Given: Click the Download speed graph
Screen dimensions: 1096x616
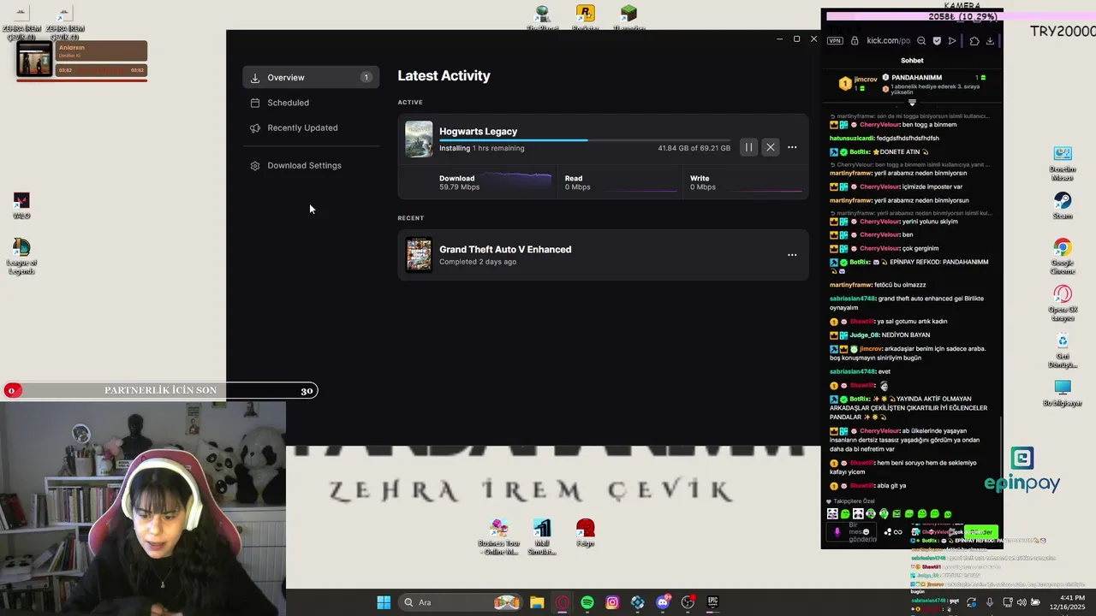Looking at the screenshot, I should 518,182.
